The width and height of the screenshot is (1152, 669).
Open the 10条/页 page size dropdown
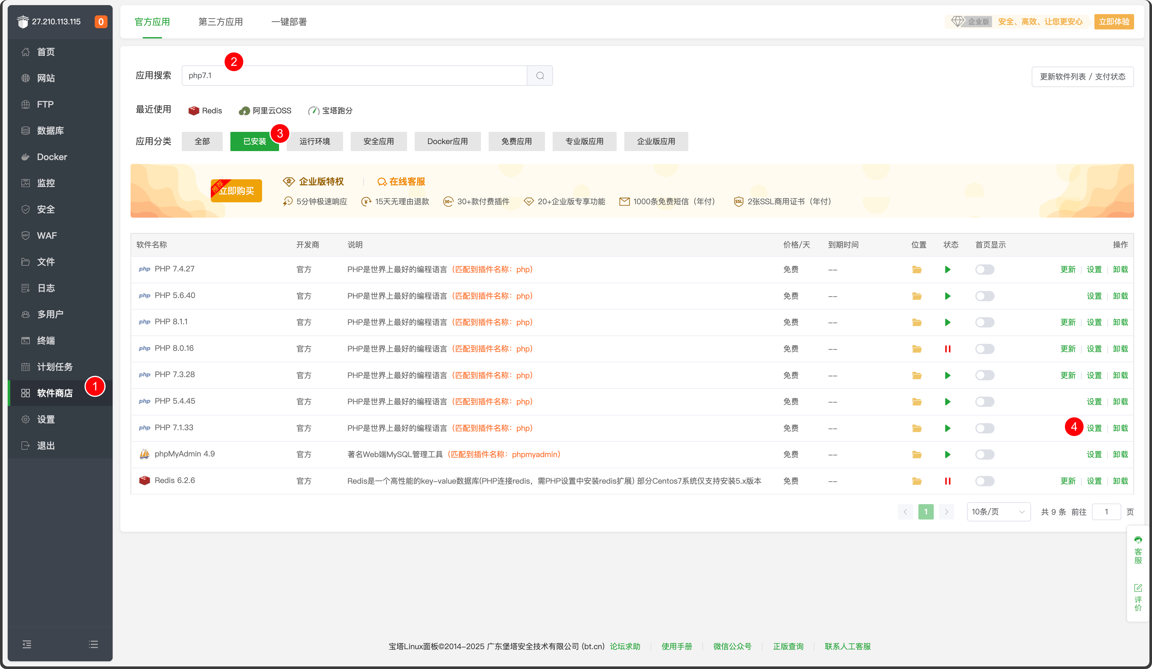pyautogui.click(x=998, y=512)
